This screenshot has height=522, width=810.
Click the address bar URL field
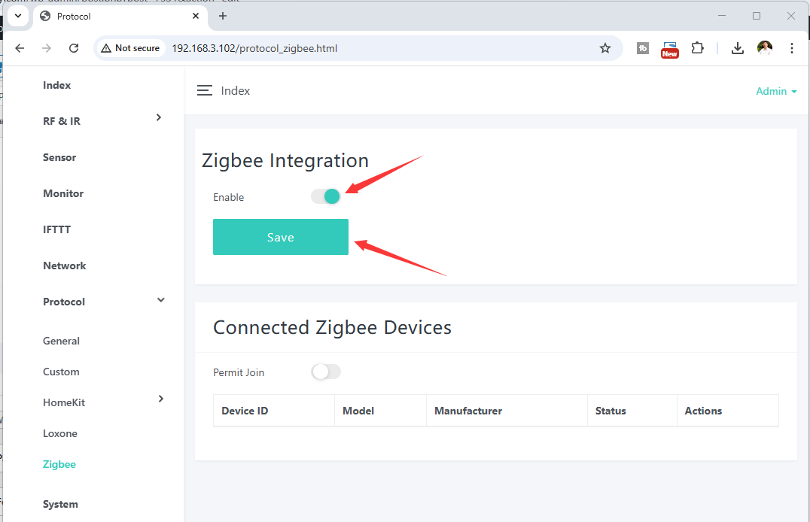pyautogui.click(x=376, y=48)
